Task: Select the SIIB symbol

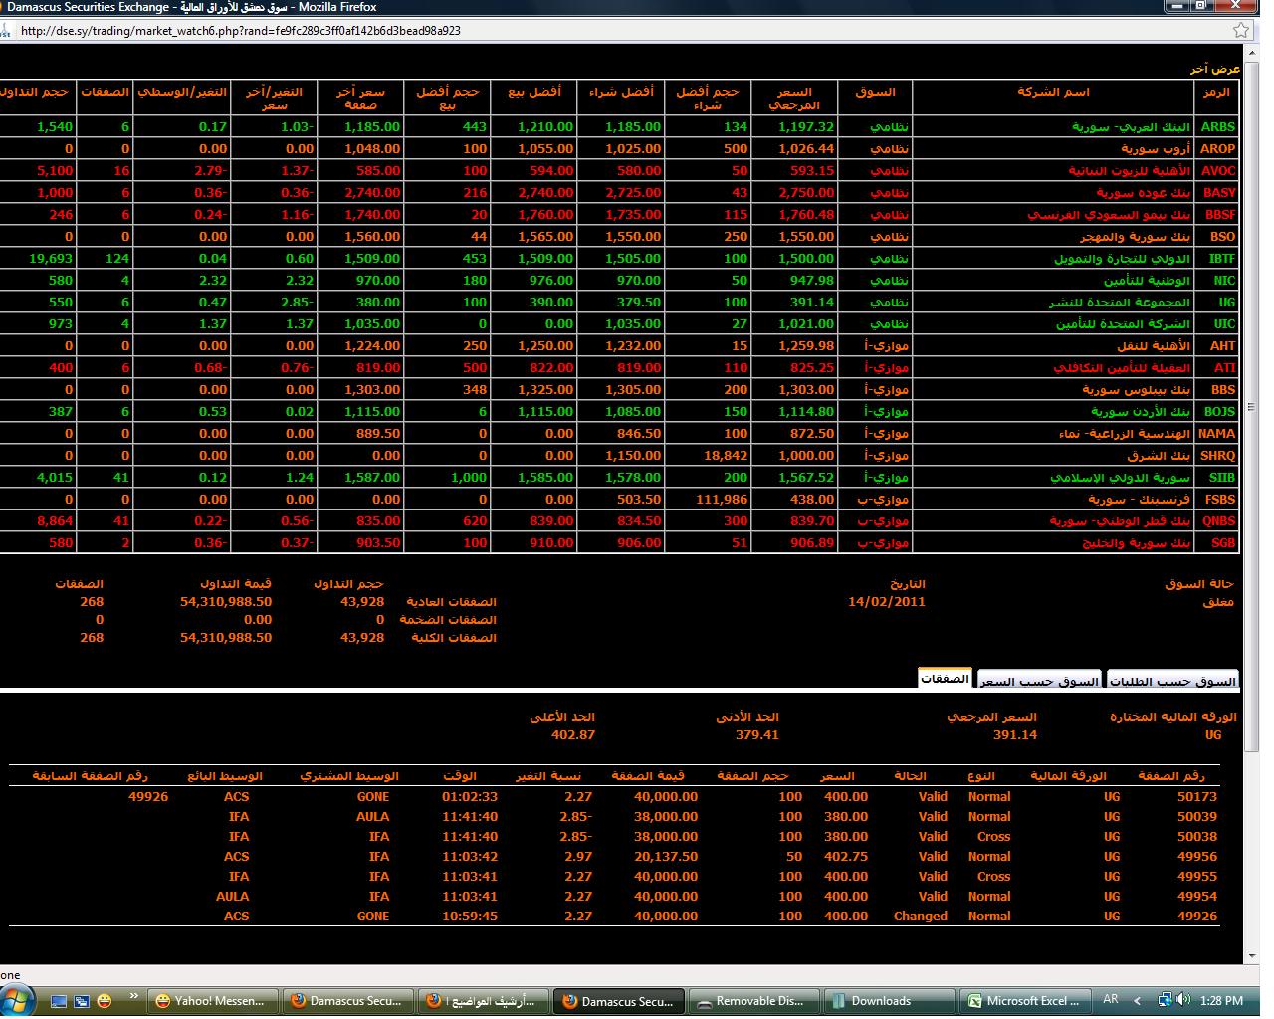Action: (x=1221, y=478)
